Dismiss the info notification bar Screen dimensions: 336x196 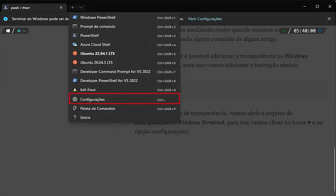click(329, 19)
